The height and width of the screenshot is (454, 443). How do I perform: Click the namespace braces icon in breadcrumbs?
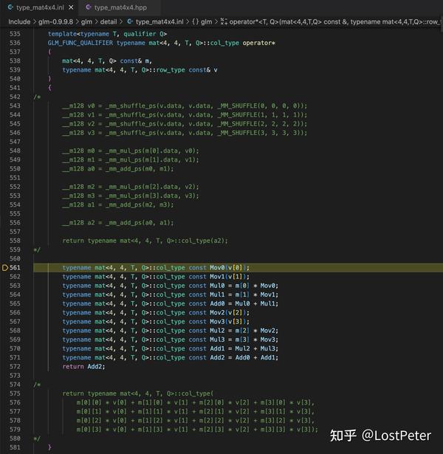click(196, 21)
